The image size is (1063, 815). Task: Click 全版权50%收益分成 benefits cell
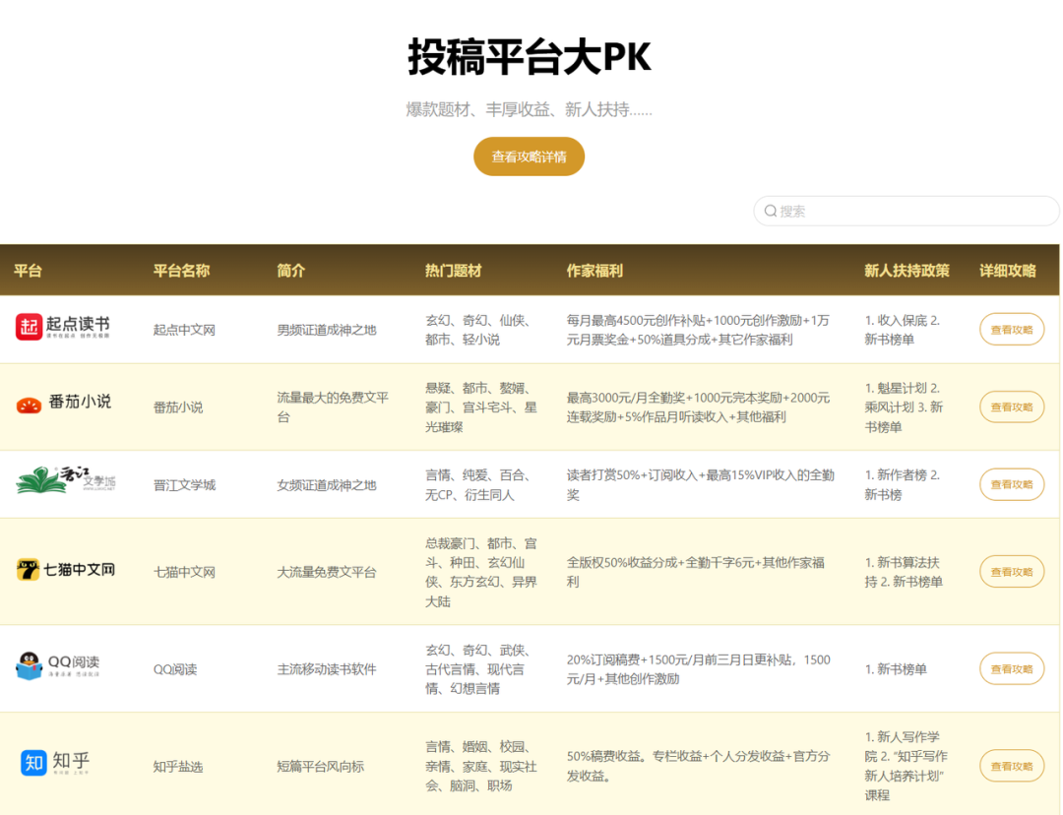point(696,572)
